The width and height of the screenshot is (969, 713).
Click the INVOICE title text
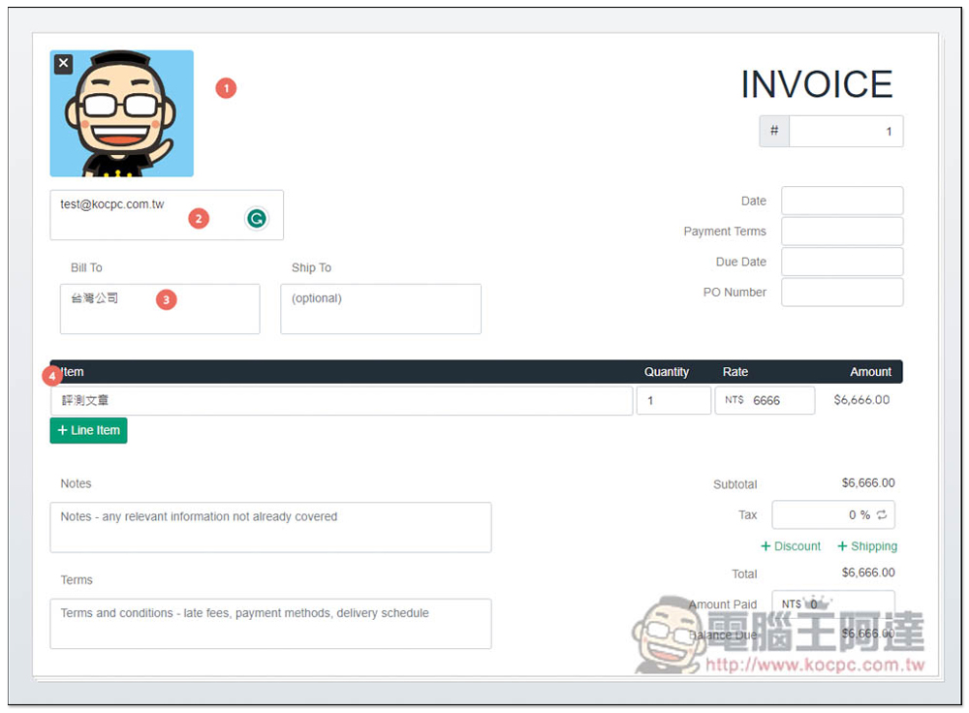[x=816, y=84]
